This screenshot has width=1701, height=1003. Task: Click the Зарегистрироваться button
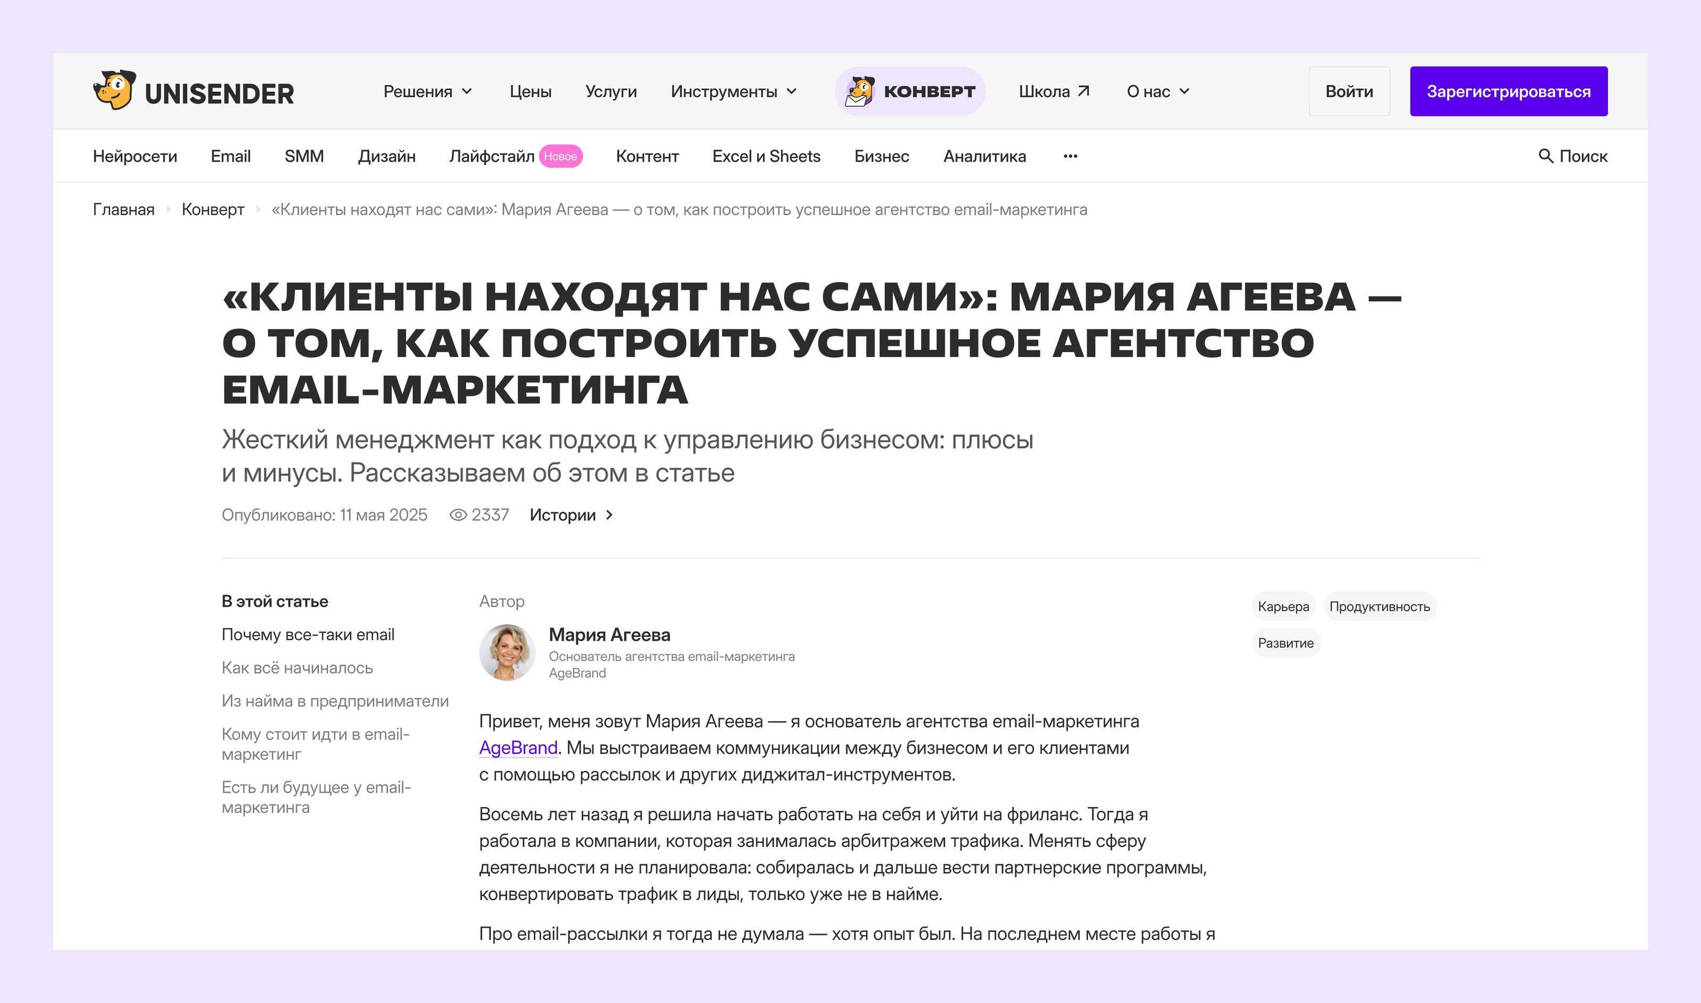(x=1509, y=91)
